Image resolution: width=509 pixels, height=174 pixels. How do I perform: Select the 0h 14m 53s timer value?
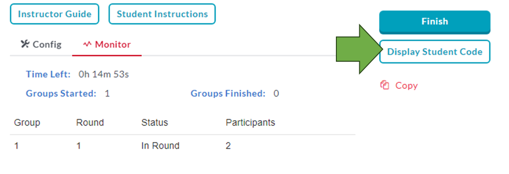pos(104,74)
